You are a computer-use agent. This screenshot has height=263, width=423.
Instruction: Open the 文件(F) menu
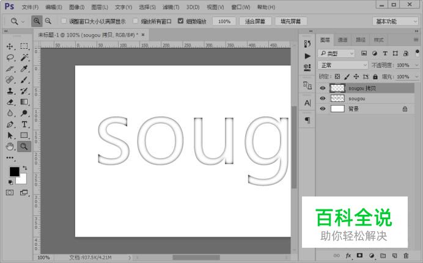click(30, 7)
